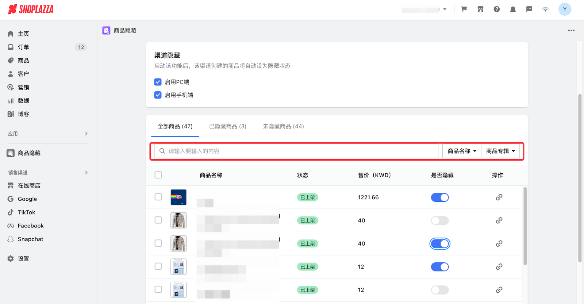584x304 pixels.
Task: Switch to 已隐藏商品 tab
Action: point(227,126)
